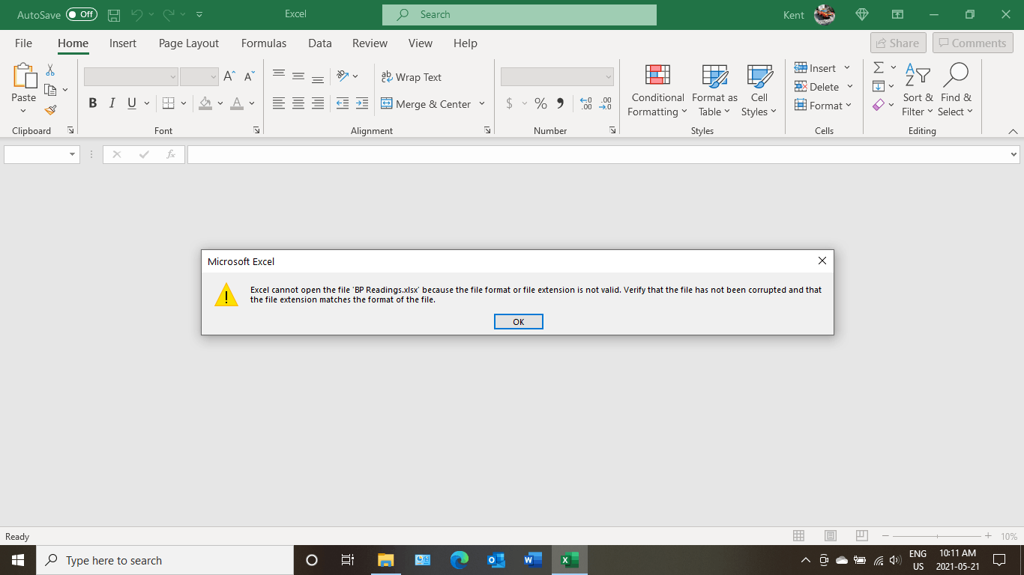The height and width of the screenshot is (575, 1024).
Task: Open the Merge & Center dropdown arrow
Action: 482,103
